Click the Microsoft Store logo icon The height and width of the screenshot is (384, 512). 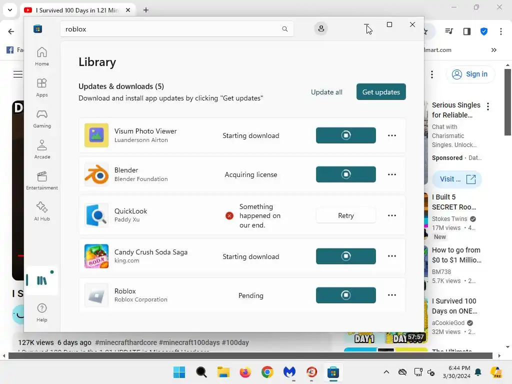(x=38, y=29)
